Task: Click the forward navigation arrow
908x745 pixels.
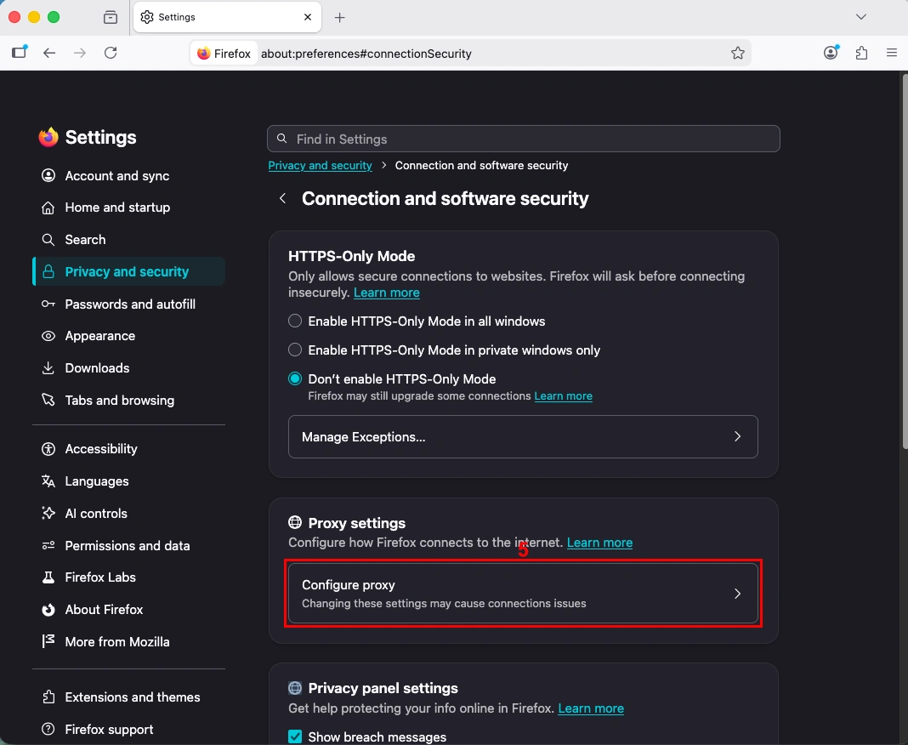Action: click(80, 53)
